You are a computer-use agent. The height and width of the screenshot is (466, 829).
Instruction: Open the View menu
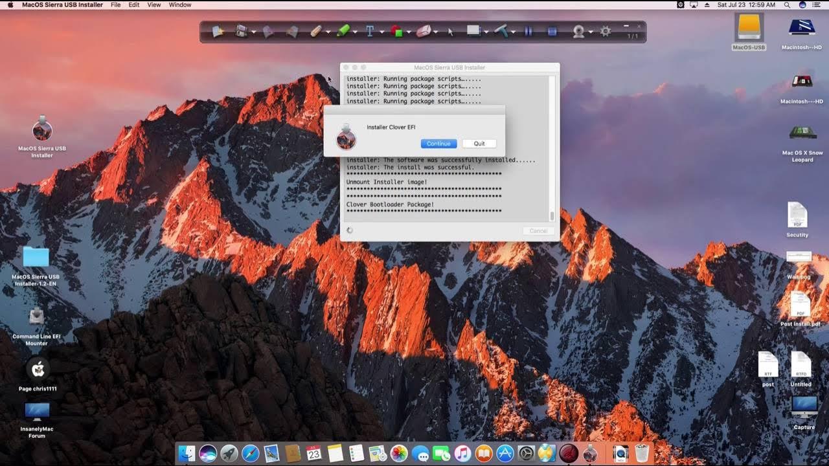[154, 5]
